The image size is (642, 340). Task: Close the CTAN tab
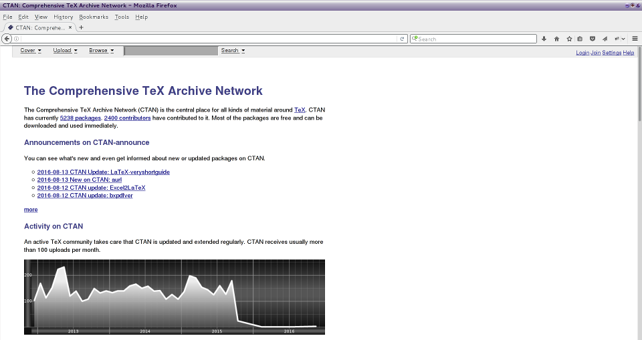(70, 27)
